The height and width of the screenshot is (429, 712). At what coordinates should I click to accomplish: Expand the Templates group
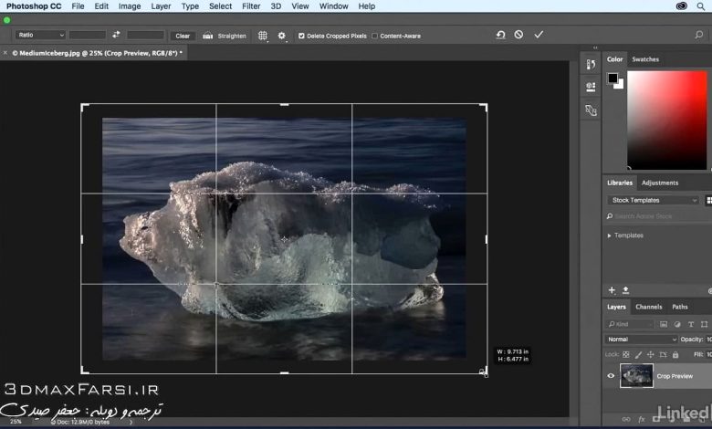[610, 235]
